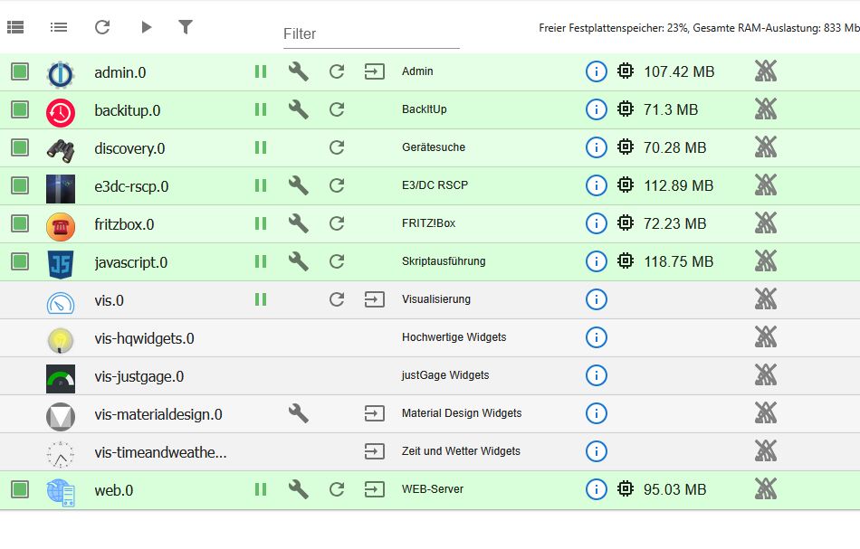The width and height of the screenshot is (860, 549).
Task: Restart the javascript.0 instance
Action: click(337, 261)
